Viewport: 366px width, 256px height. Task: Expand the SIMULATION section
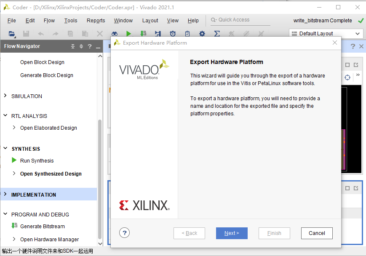click(5, 96)
